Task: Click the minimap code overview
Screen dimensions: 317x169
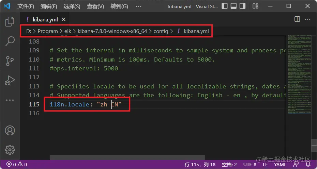Action: (300, 74)
